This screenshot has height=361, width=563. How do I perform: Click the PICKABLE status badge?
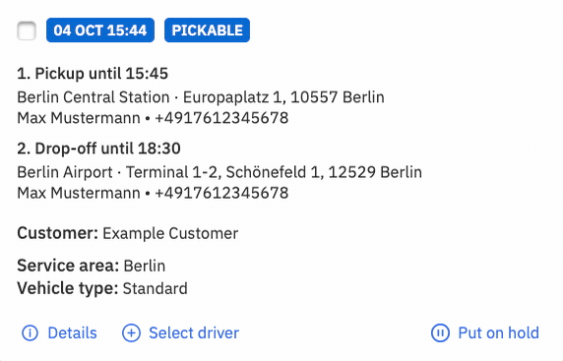(x=207, y=30)
